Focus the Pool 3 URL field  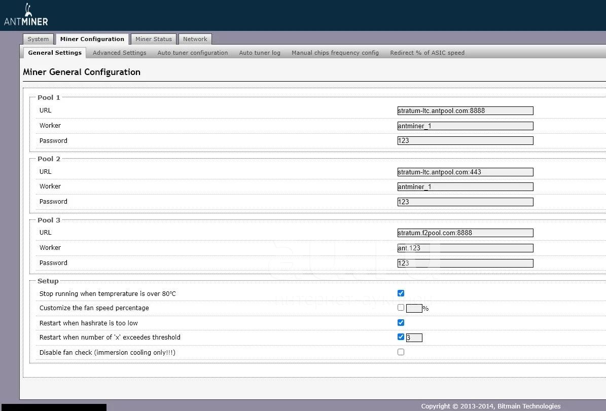click(x=466, y=233)
